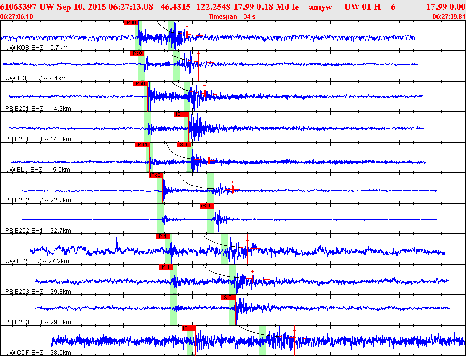Click the PB B201 EHZ -- 14.3km label

click(38, 109)
